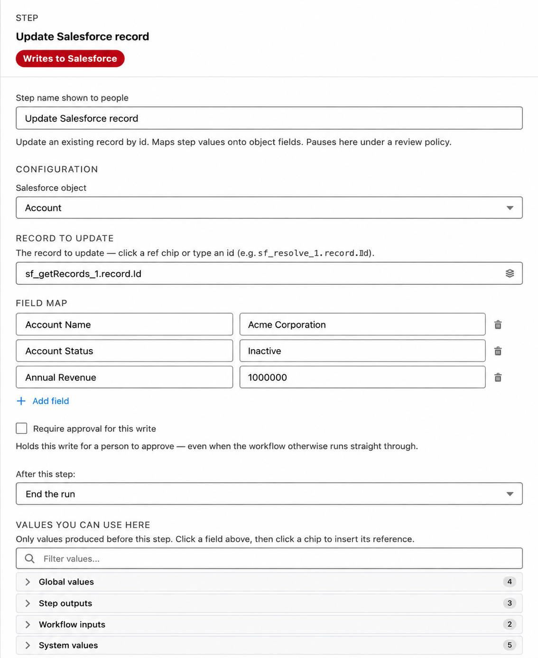Screen dimensions: 538x658
Task: Click the CONFIGURATION section label
Action: (57, 169)
